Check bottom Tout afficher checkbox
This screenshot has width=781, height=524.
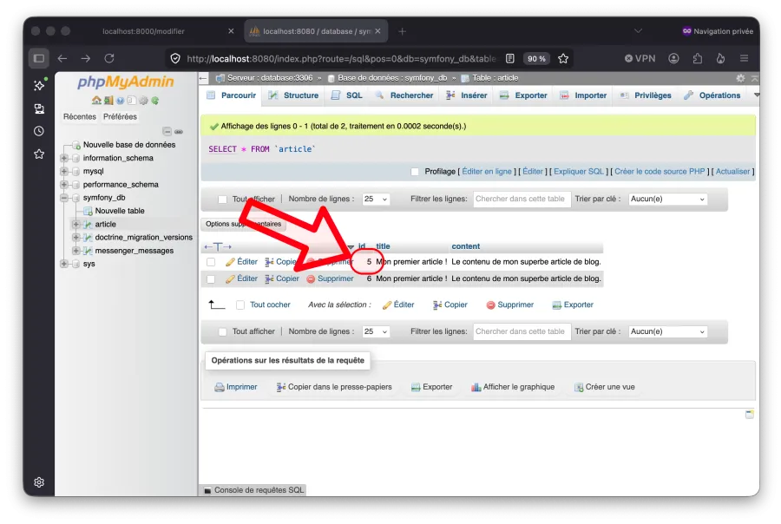pos(223,331)
